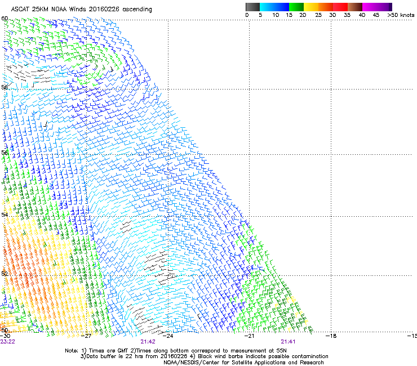
Task: Click the green 15-20 knots color band
Action: point(296,7)
